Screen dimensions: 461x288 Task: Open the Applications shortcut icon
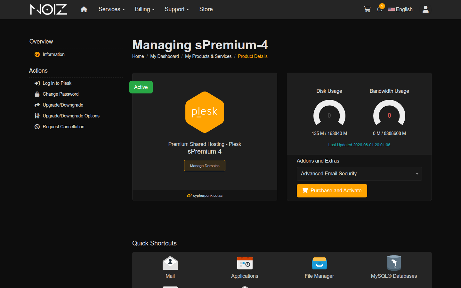coord(245,263)
